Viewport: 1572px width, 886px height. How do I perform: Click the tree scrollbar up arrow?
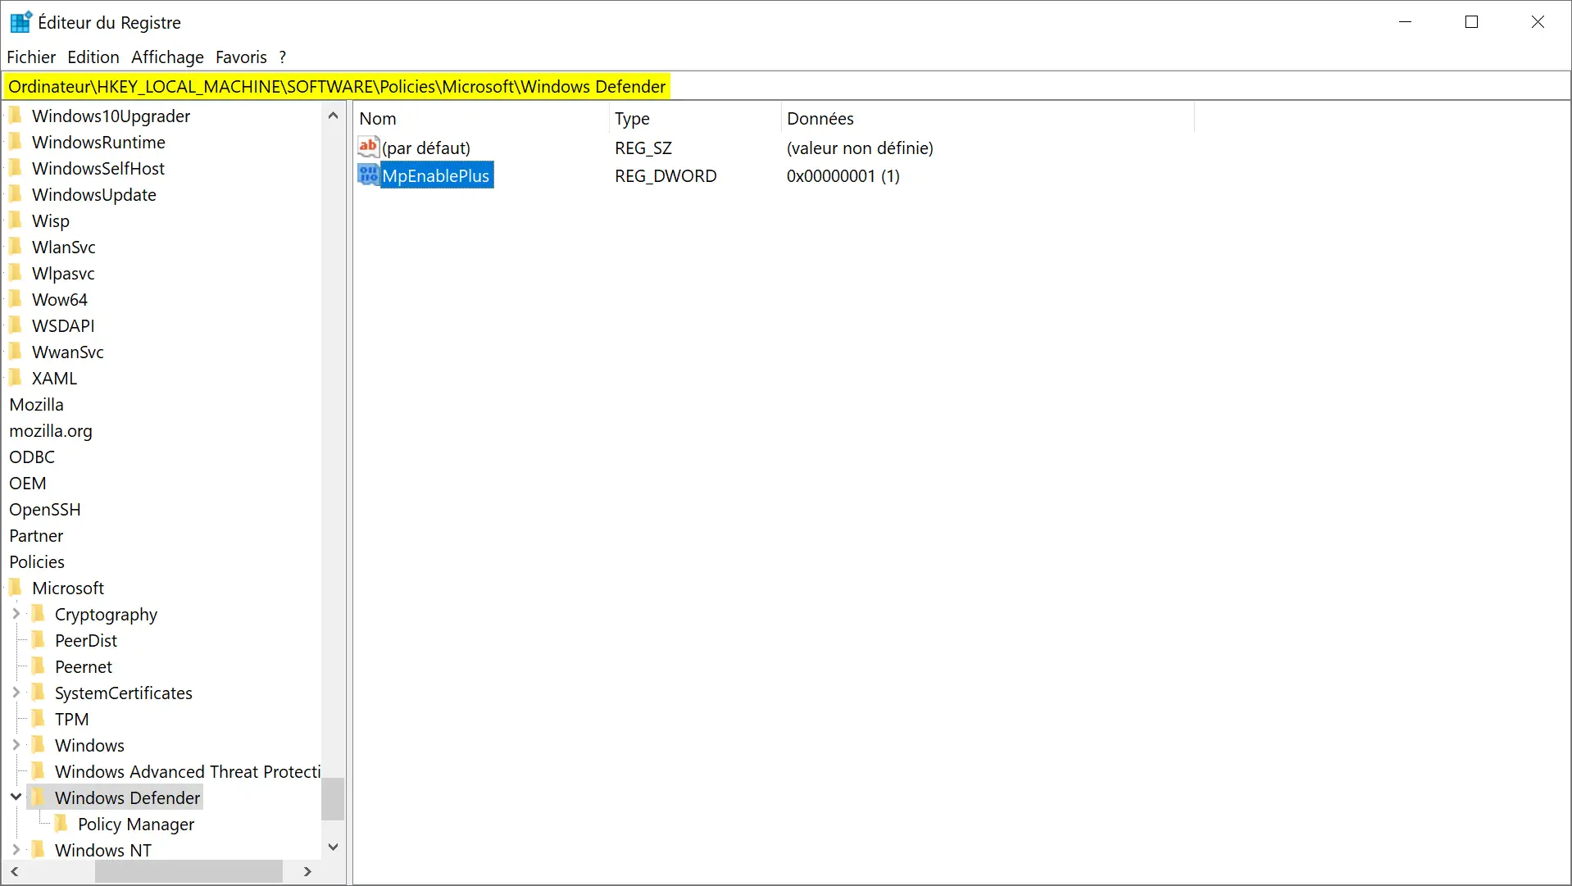coord(333,116)
